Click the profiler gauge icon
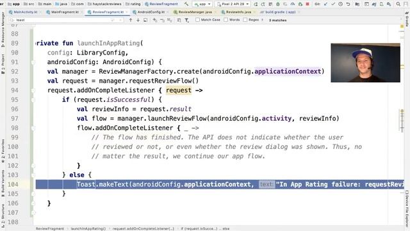Screen dimensions: 410x231 (x=293, y=4)
